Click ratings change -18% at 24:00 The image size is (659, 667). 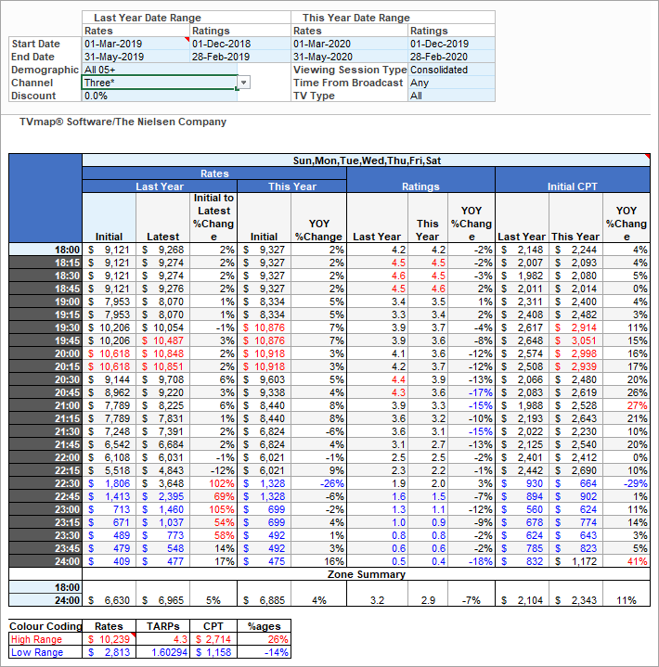coord(472,561)
